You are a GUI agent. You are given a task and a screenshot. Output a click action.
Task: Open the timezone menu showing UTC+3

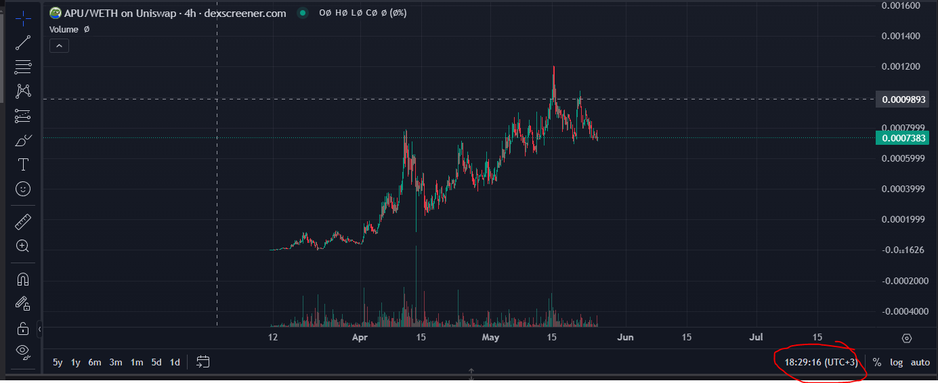821,362
